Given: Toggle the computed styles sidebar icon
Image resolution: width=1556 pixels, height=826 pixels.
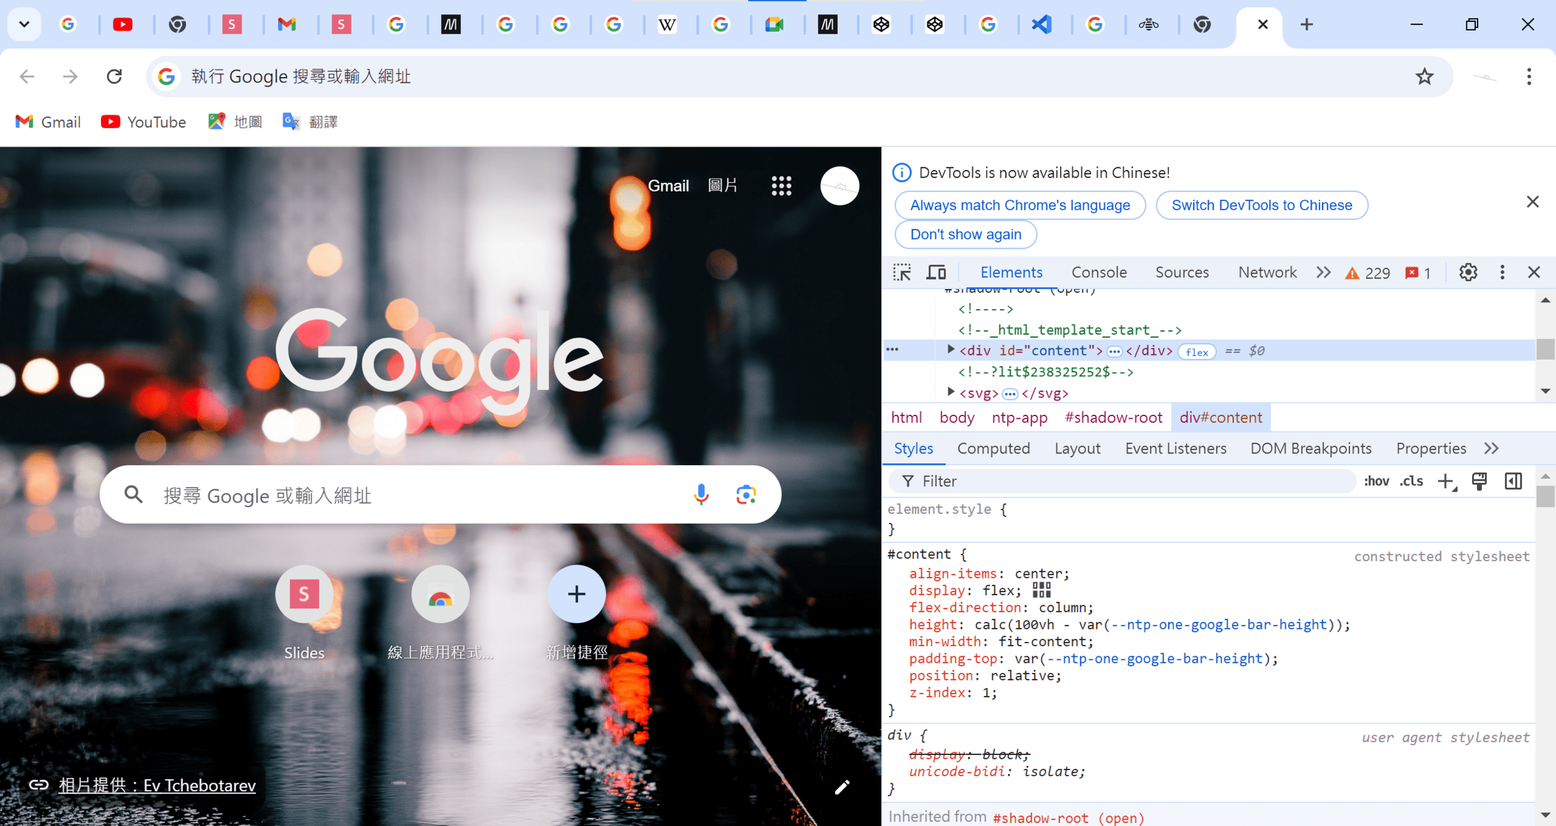Looking at the screenshot, I should tap(1513, 481).
